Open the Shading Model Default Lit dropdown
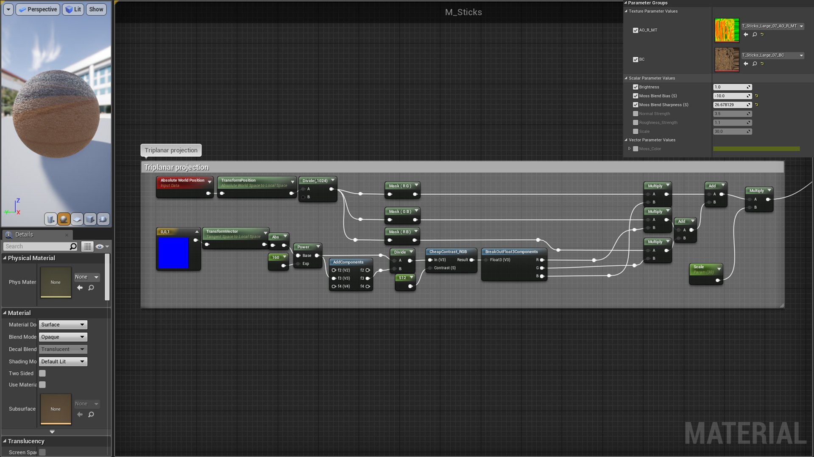 (63, 362)
